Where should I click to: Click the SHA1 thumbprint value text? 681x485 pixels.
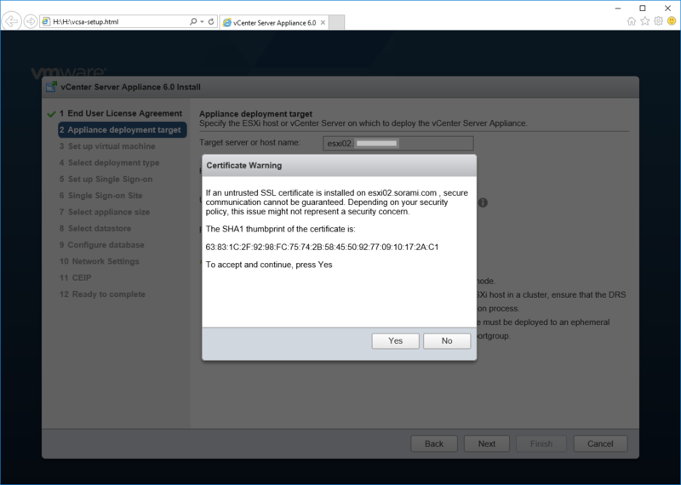pos(322,247)
